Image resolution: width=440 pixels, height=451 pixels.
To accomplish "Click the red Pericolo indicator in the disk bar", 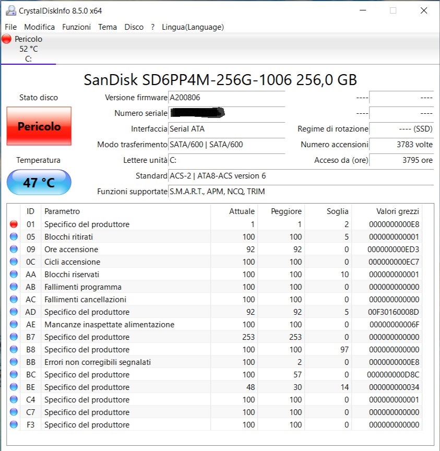I will click(7, 39).
